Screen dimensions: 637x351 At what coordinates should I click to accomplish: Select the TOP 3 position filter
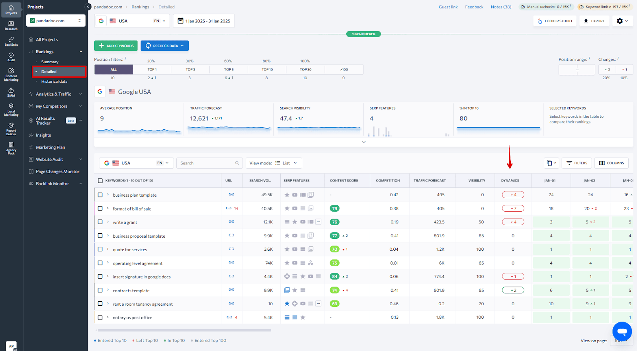pyautogui.click(x=190, y=70)
